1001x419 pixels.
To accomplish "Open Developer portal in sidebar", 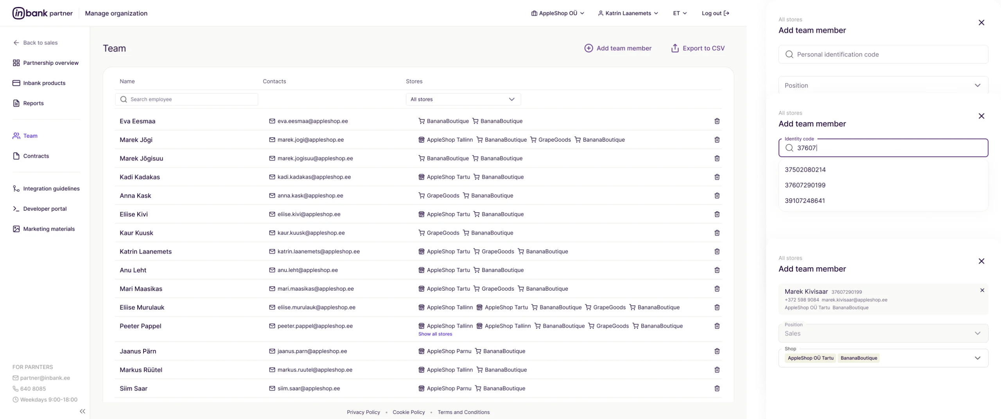I will [x=40, y=209].
